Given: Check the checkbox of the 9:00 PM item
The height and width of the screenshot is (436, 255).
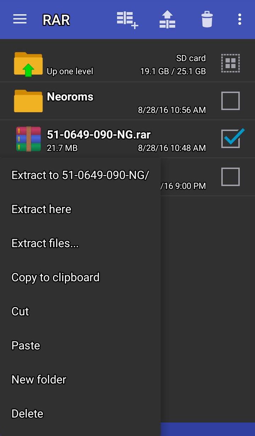Looking at the screenshot, I should [x=231, y=177].
